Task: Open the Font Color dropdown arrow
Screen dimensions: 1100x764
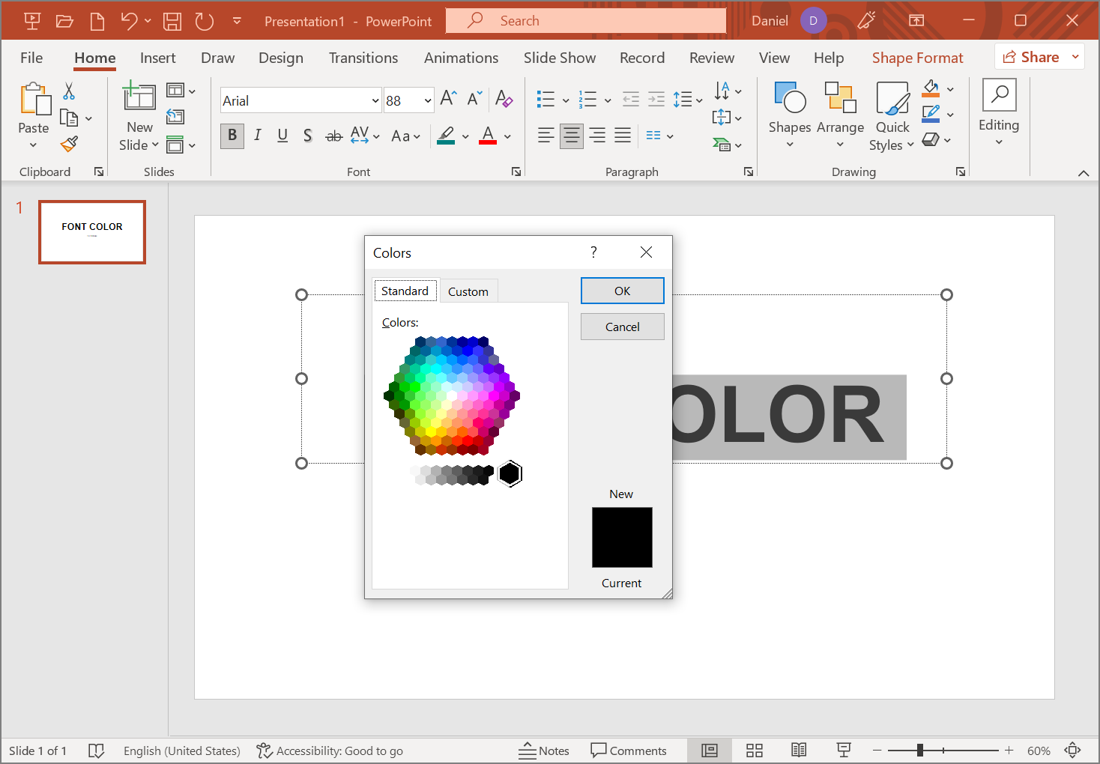Action: 507,136
